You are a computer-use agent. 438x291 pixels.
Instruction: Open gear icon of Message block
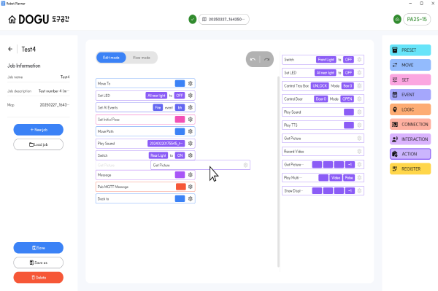coord(191,175)
